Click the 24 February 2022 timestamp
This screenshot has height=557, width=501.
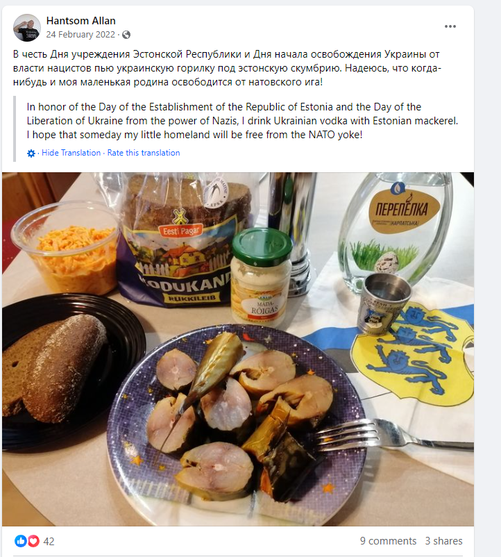coord(80,35)
